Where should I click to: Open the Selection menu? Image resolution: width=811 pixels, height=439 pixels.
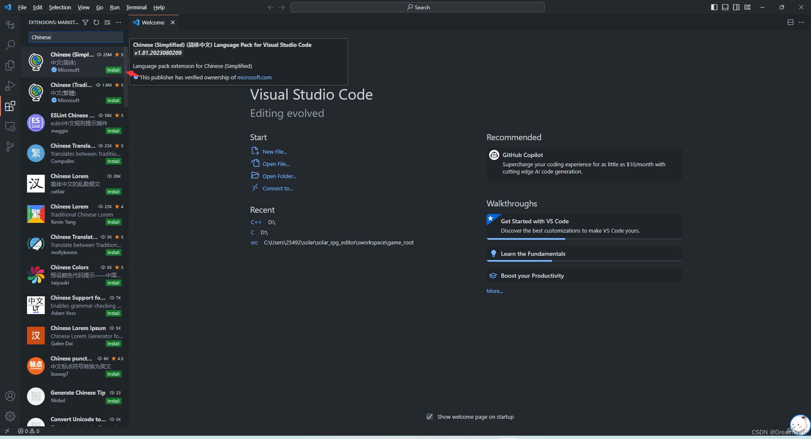(60, 7)
